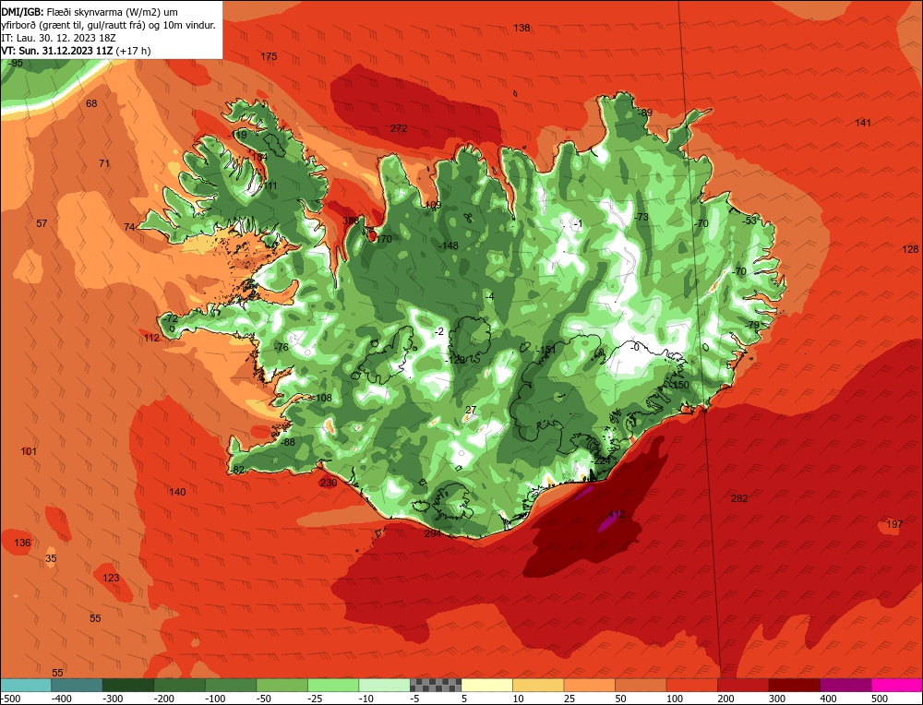923x705 pixels.
Task: Click the value 68 in the upper left sea
Action: (91, 103)
